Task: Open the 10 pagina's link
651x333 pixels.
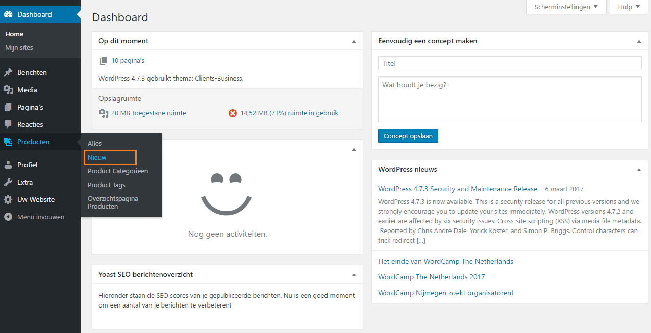Action: [128, 60]
